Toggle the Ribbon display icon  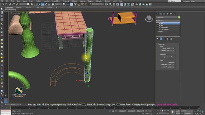click(122, 4)
